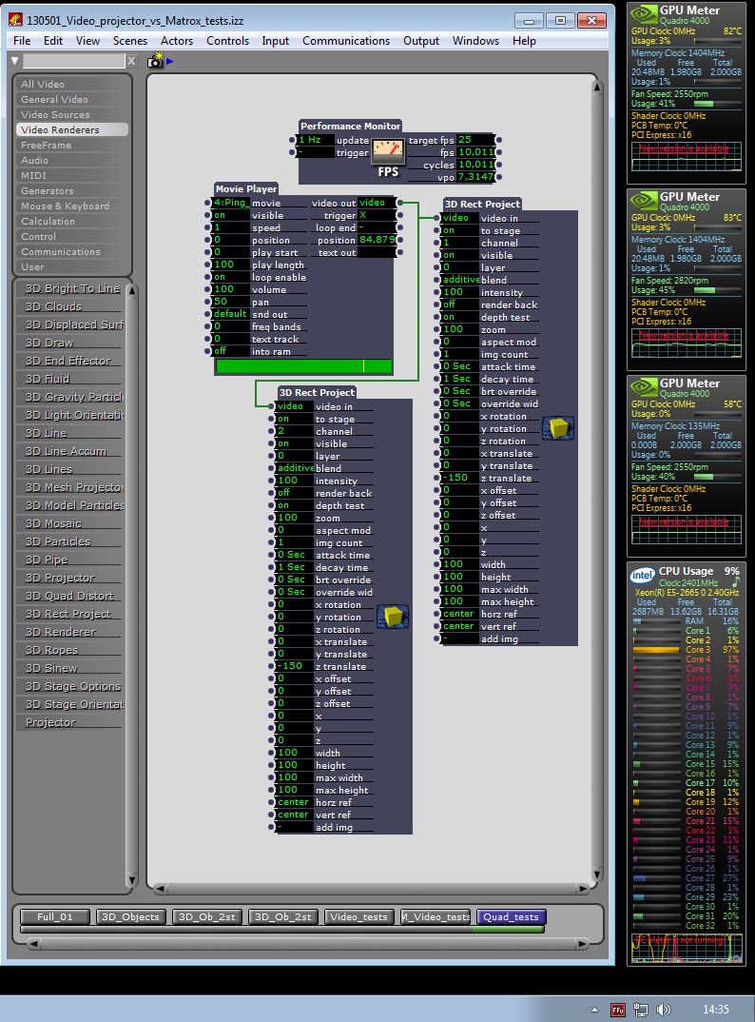Open Movie Player movie selection value
755x1022 pixels.
tap(231, 203)
